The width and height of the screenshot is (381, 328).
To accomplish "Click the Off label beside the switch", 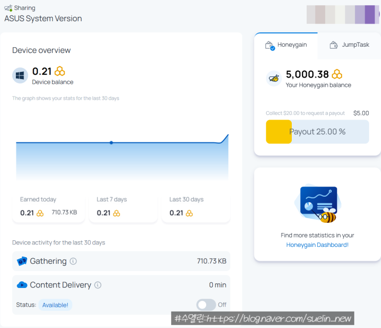I will coord(222,305).
